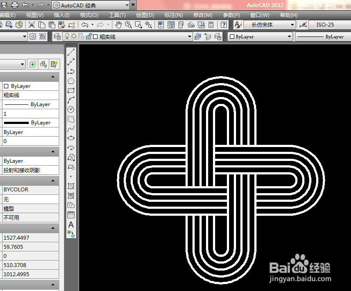Open the QuickCalc calculator
Viewport: 351px width, 291px height.
coord(211,25)
